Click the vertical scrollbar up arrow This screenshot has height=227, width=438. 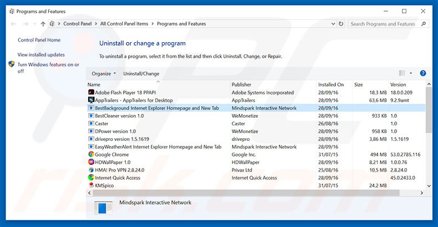coord(429,84)
